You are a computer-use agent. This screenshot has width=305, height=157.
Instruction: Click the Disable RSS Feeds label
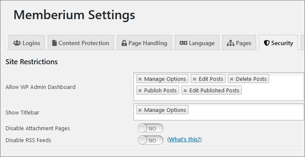(29, 140)
